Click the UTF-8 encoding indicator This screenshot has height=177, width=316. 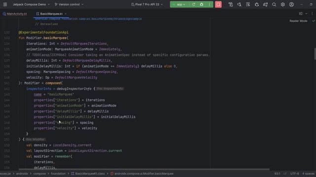(x=294, y=174)
